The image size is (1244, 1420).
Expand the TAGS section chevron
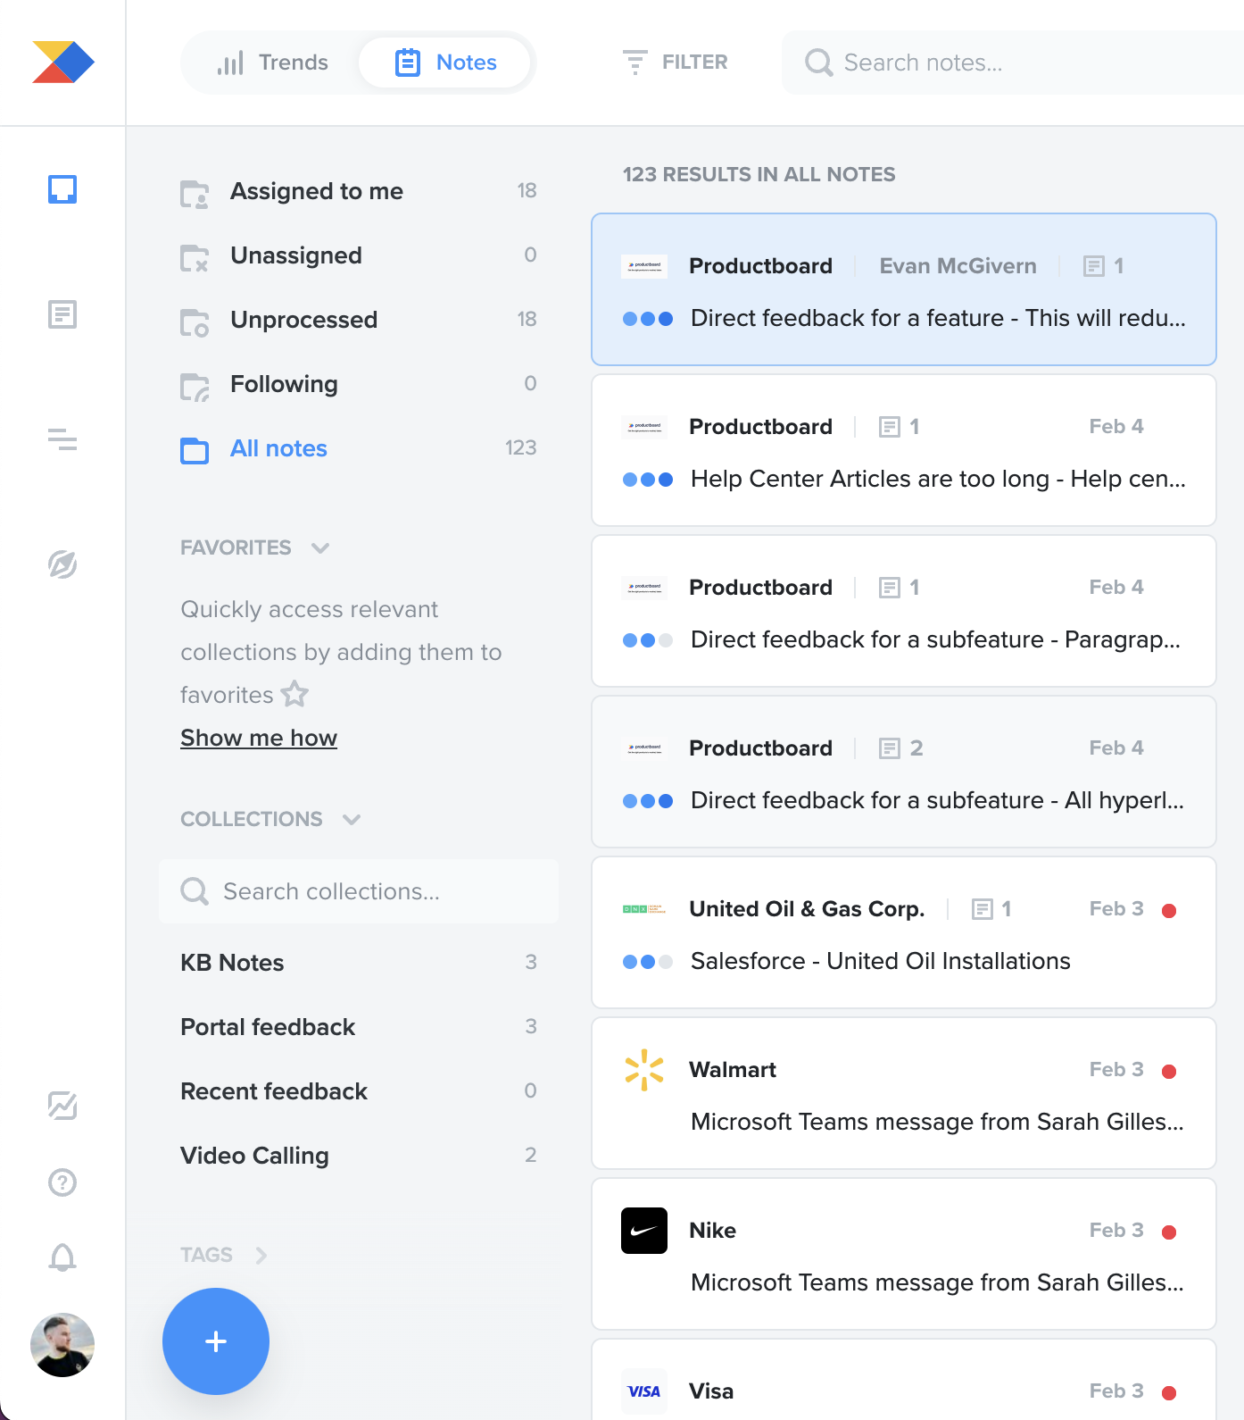point(261,1256)
